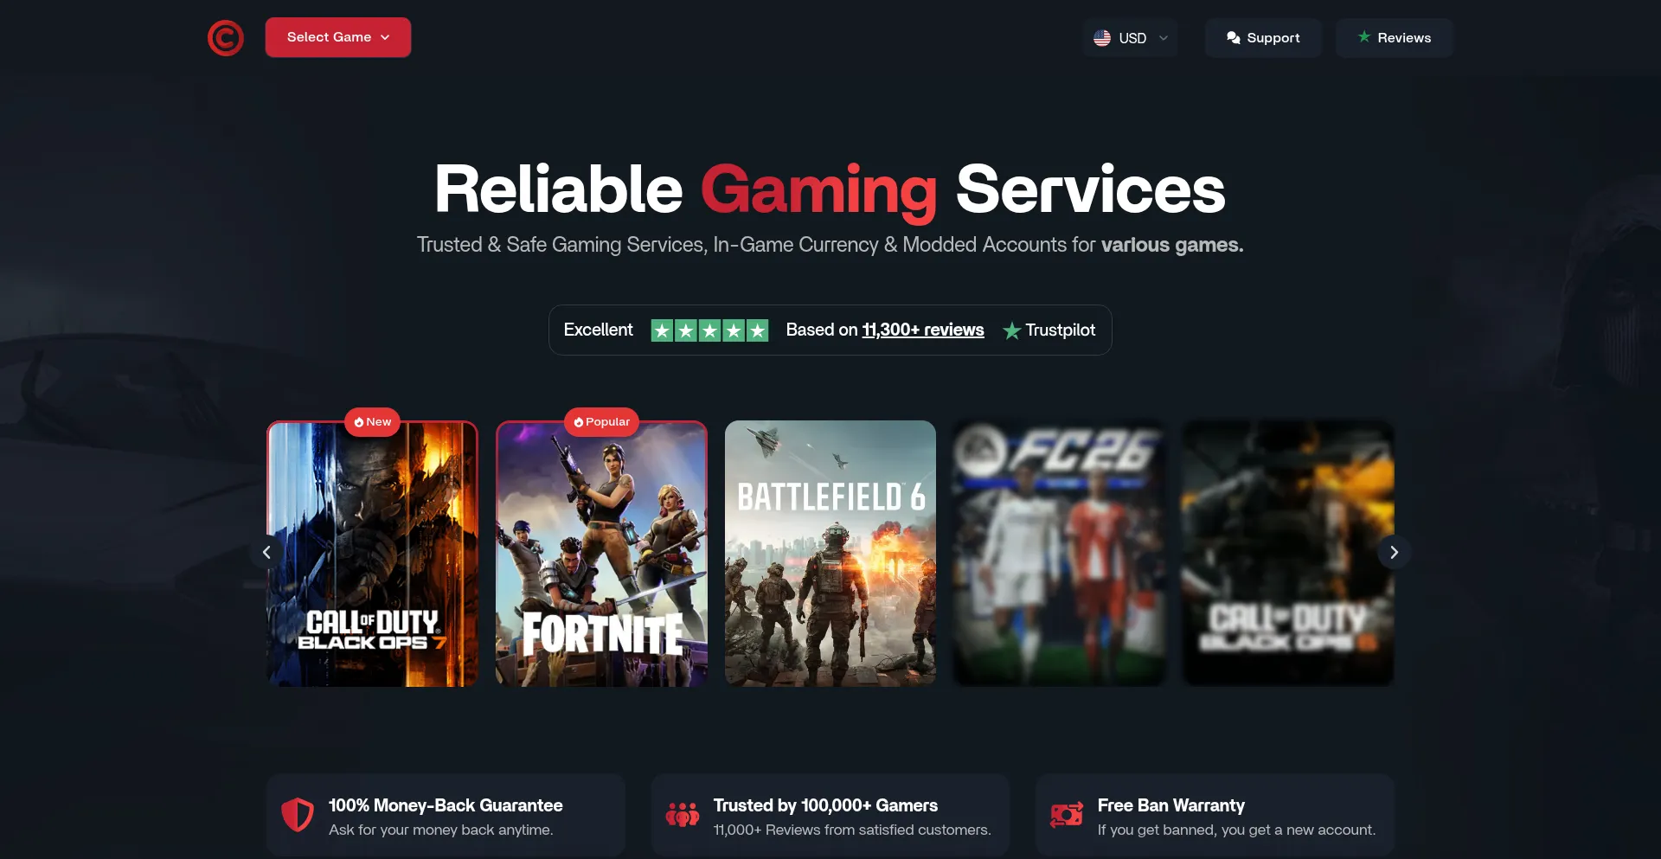Click the Trustpilot five-star rating

tap(709, 330)
